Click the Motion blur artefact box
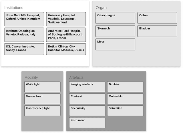 point(125,99)
